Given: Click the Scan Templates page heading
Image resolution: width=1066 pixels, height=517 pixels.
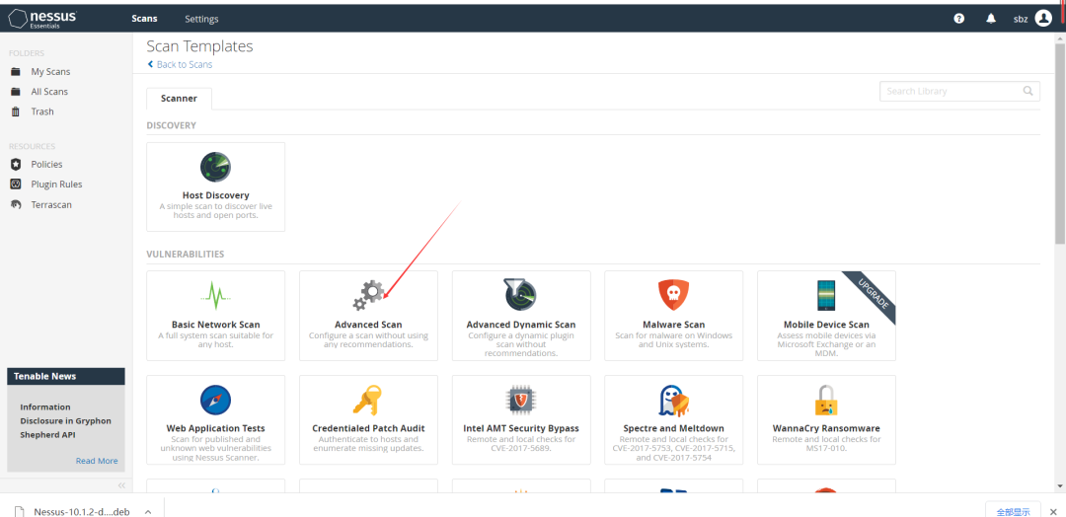Looking at the screenshot, I should pyautogui.click(x=199, y=46).
